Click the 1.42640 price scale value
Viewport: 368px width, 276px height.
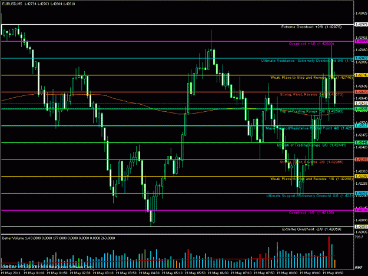pyautogui.click(x=362, y=98)
